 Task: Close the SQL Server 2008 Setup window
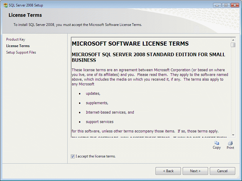click(x=235, y=5)
